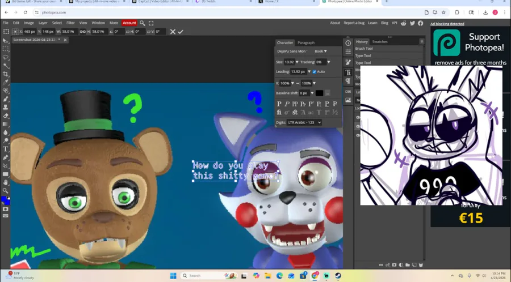Toggle the Auto leading checkbox
Screen dimensions: 511x282
pos(314,71)
